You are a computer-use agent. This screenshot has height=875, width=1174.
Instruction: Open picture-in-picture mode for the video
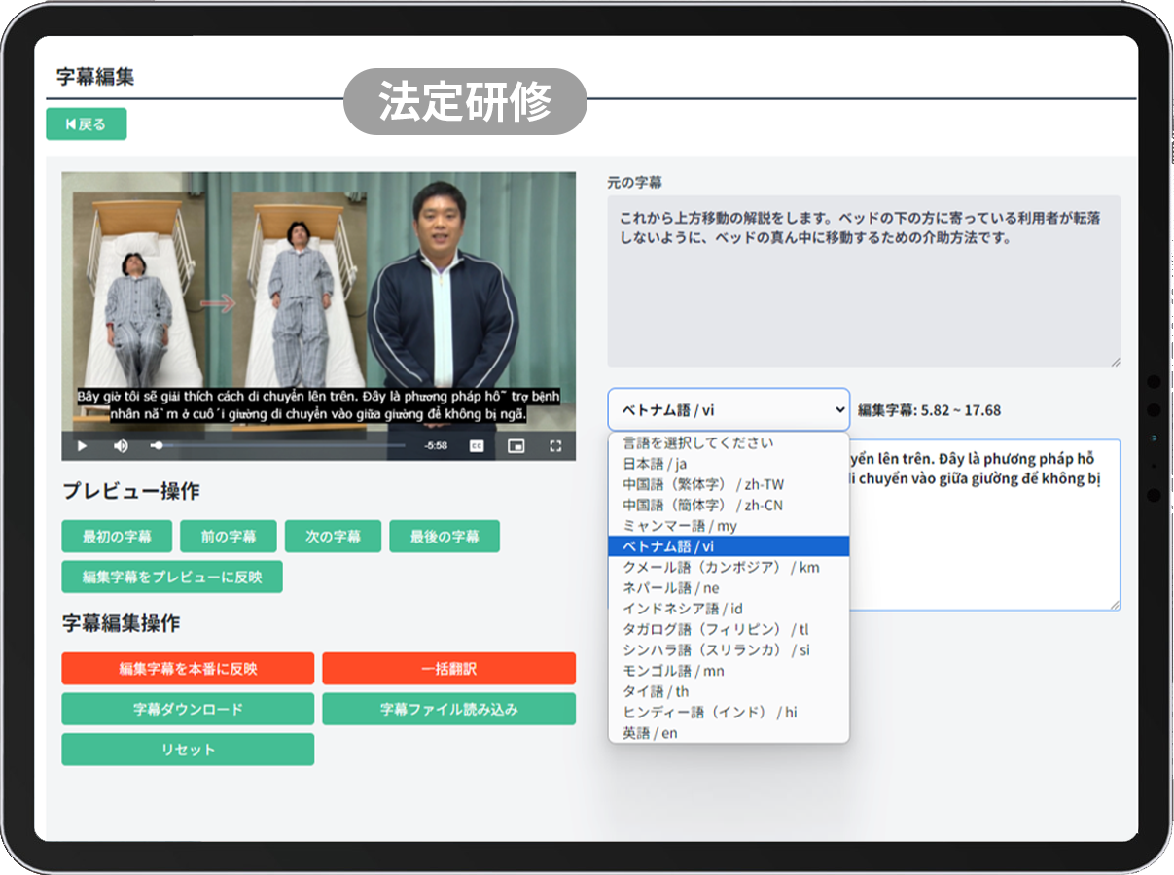point(516,446)
